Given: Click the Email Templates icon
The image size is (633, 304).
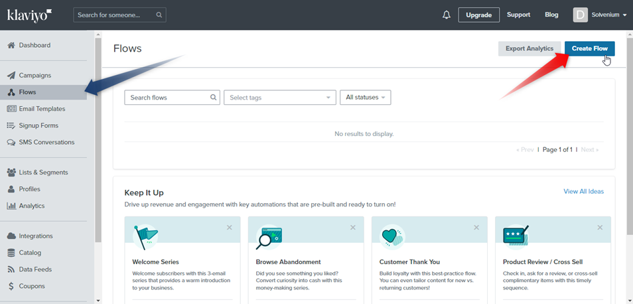Looking at the screenshot, I should (x=11, y=109).
